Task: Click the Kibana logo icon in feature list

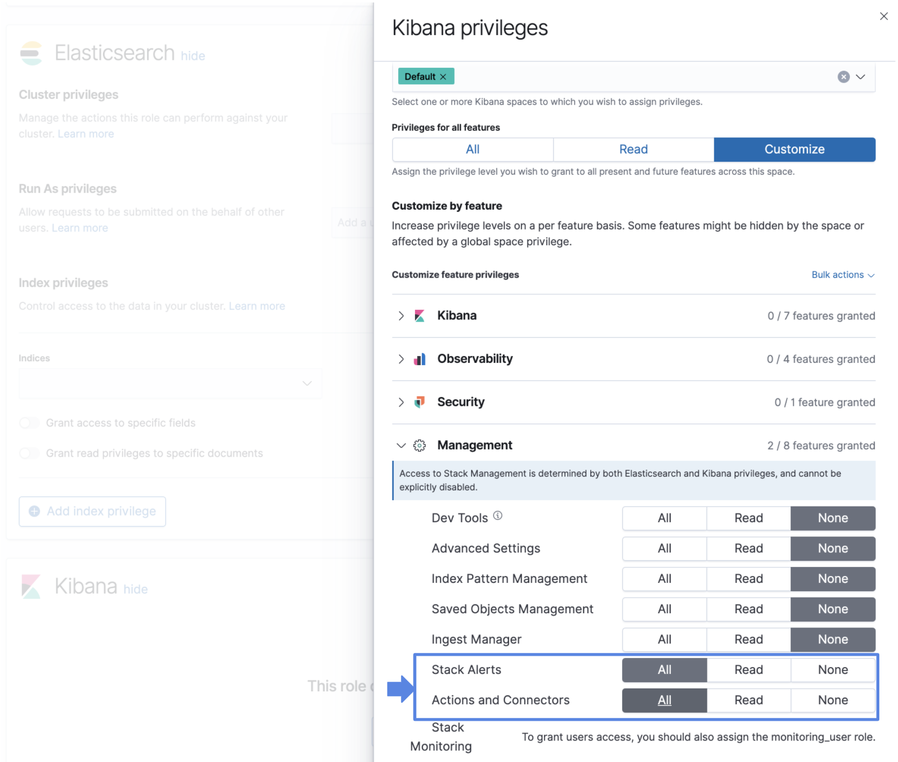Action: coord(419,316)
